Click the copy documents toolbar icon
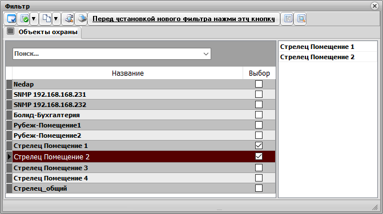This screenshot has width=383, height=214. coord(46,19)
